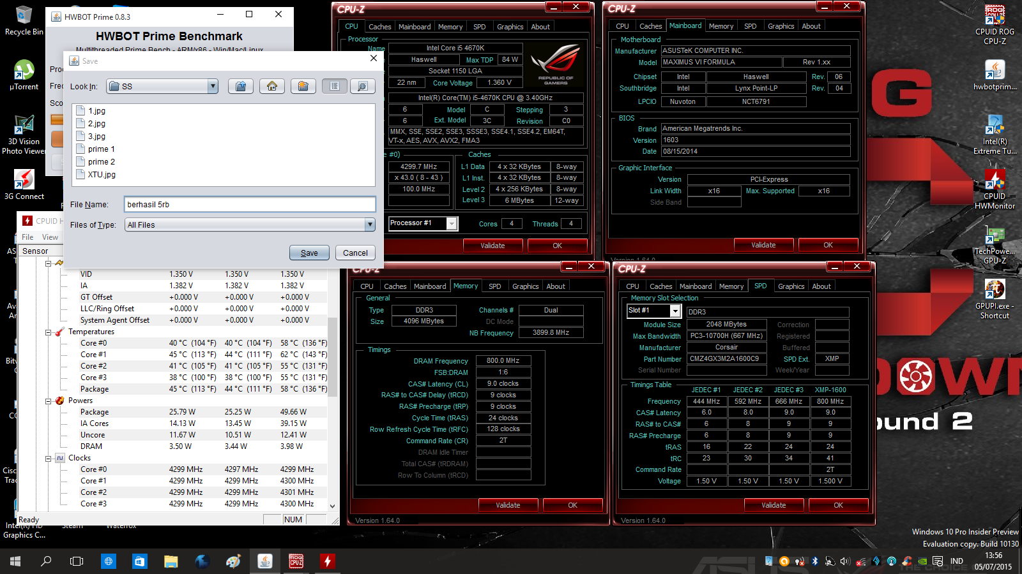
Task: Create a new folder in Save dialog
Action: coord(303,86)
